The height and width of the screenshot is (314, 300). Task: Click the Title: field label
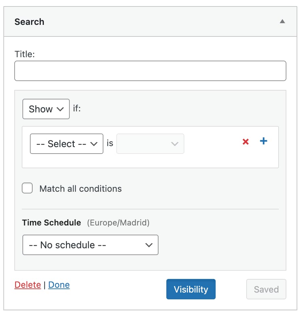tap(24, 54)
